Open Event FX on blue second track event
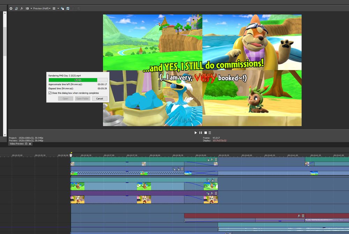This screenshot has height=234, width=349. [178, 169]
